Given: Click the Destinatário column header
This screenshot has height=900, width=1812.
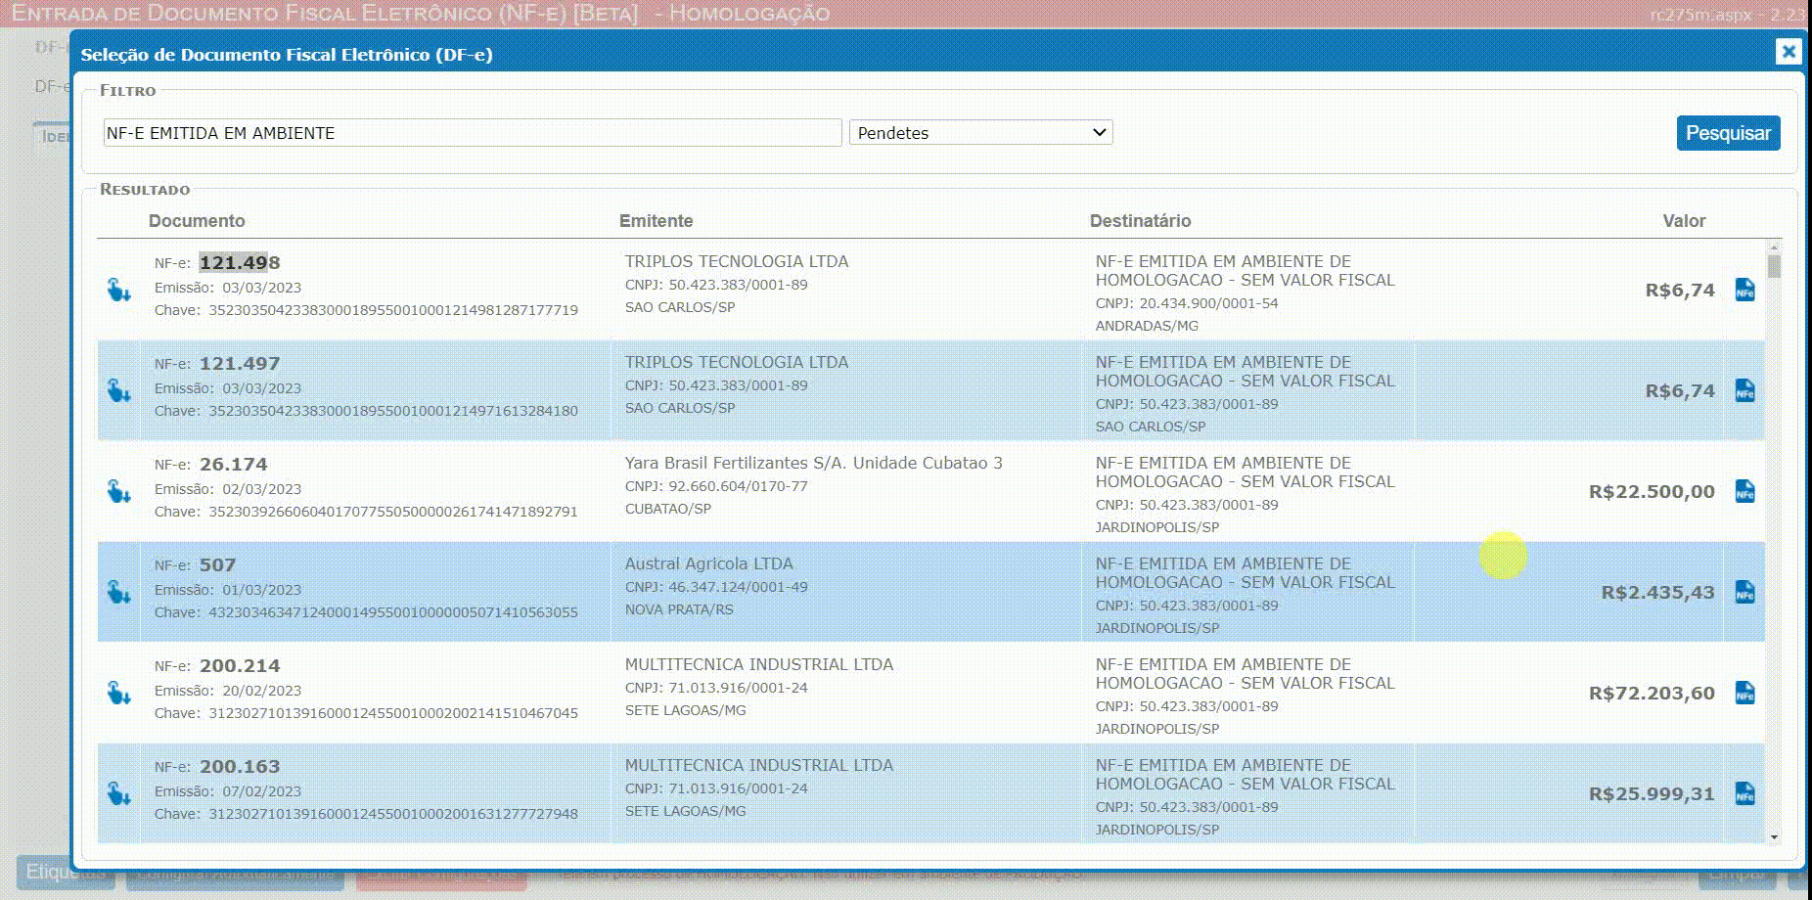Looking at the screenshot, I should pos(1140,221).
